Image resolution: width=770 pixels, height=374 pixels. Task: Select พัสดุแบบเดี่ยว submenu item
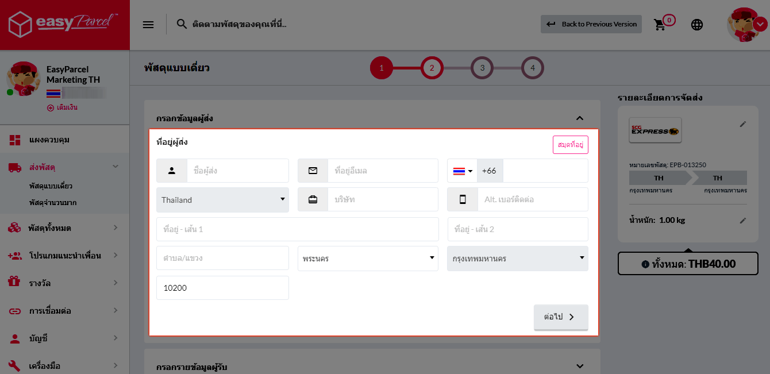click(x=51, y=186)
